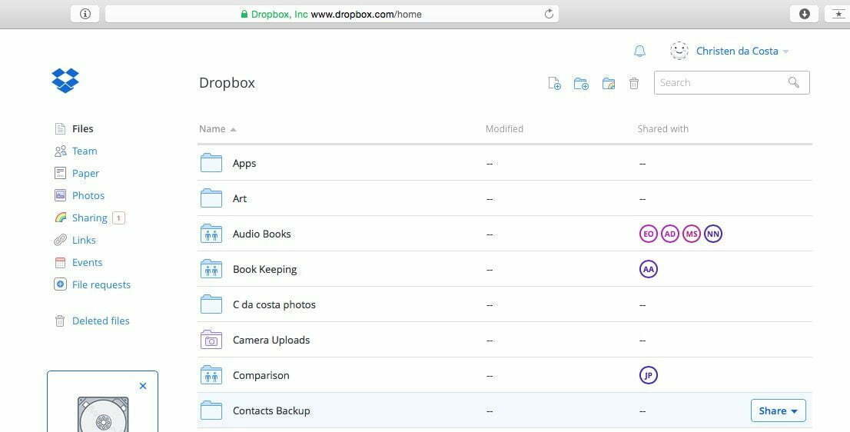Image resolution: width=850 pixels, height=432 pixels.
Task: Click the Comparison shared folder icon
Action: [x=211, y=375]
